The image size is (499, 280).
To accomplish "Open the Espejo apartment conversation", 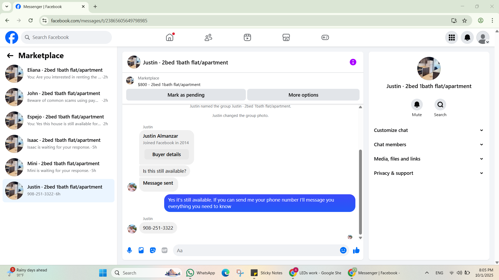I will pos(59,121).
